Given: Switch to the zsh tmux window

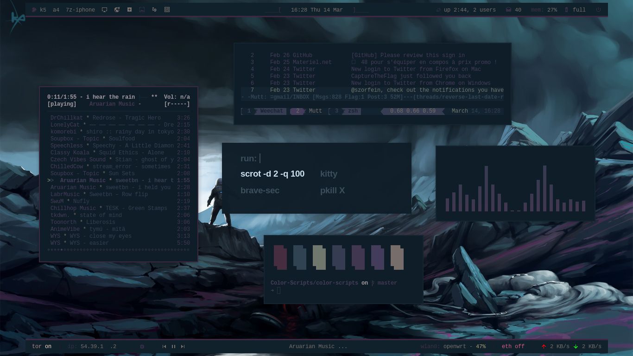Looking at the screenshot, I should tap(353, 111).
